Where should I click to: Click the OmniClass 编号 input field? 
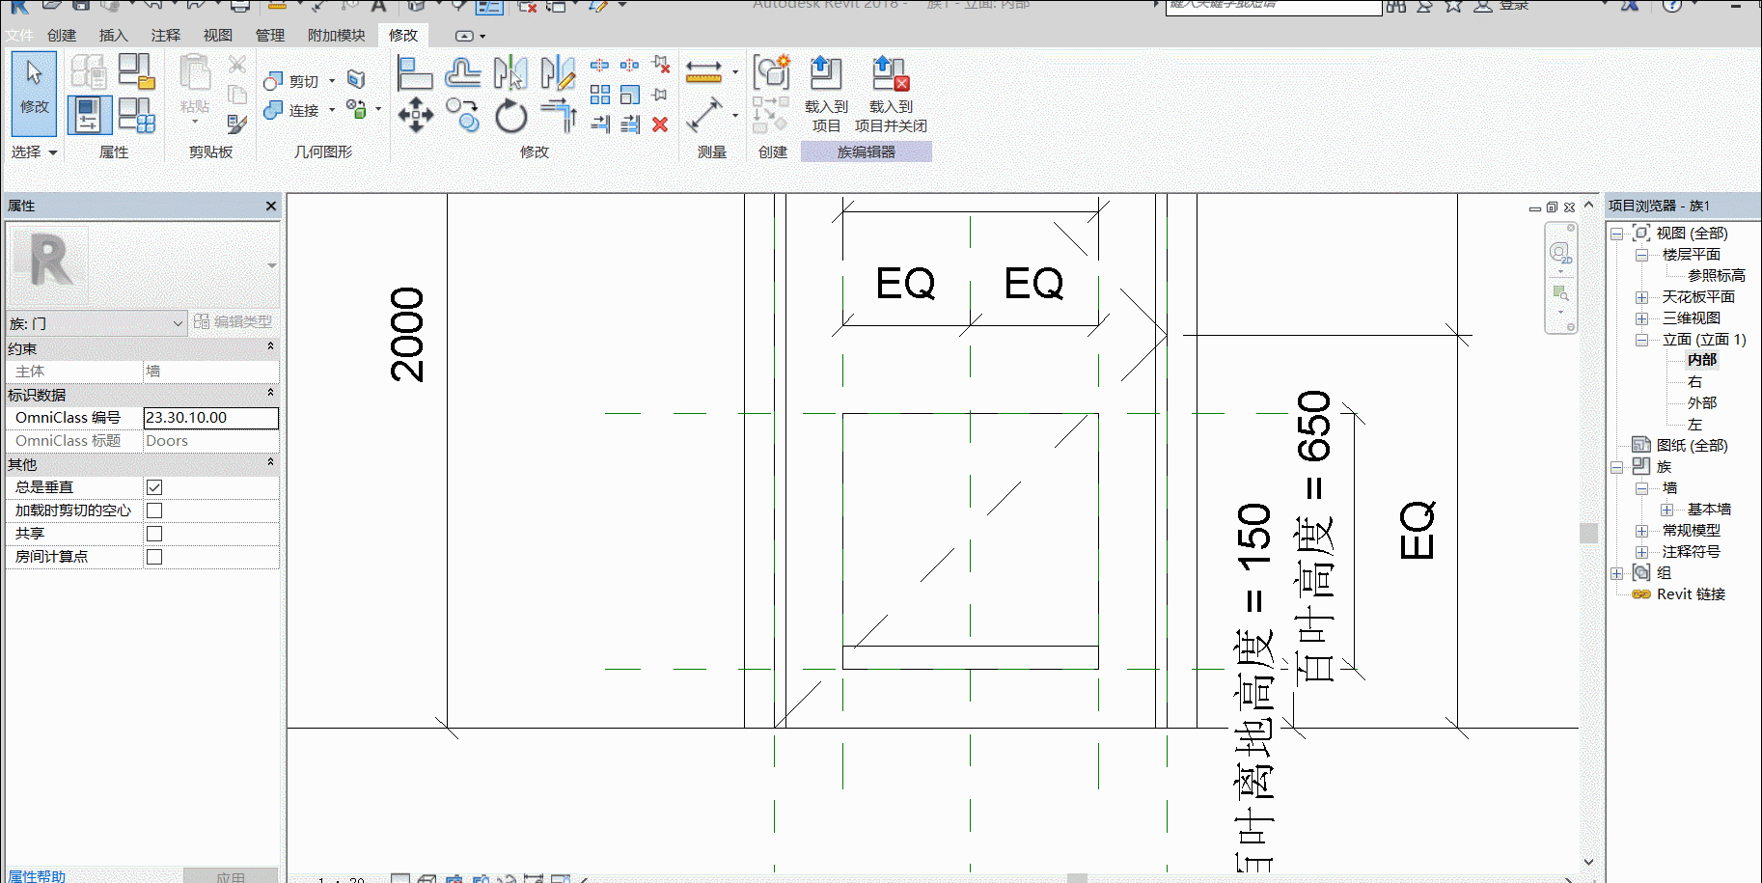tap(210, 418)
